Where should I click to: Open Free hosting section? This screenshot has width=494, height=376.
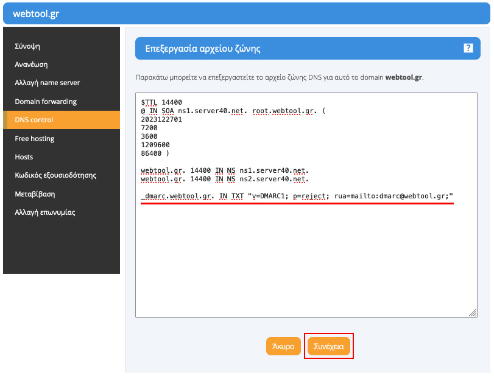35,139
